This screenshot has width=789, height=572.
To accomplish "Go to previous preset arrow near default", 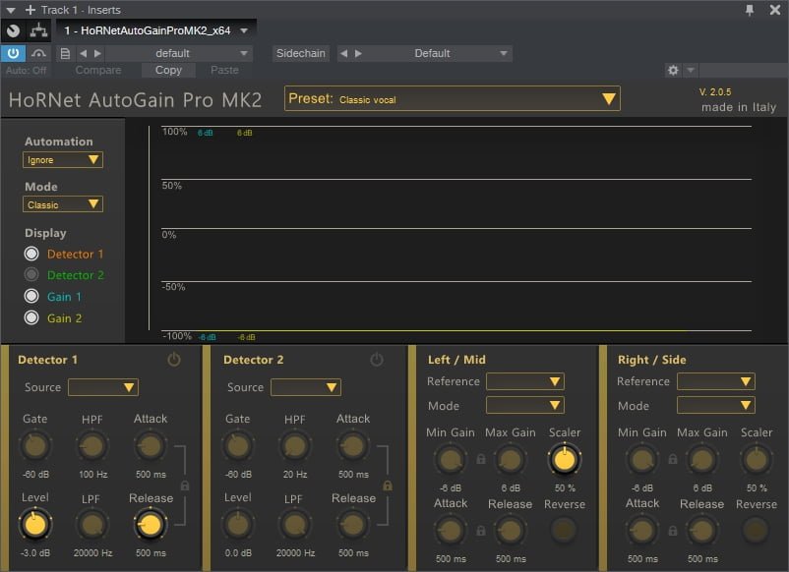I will point(84,53).
